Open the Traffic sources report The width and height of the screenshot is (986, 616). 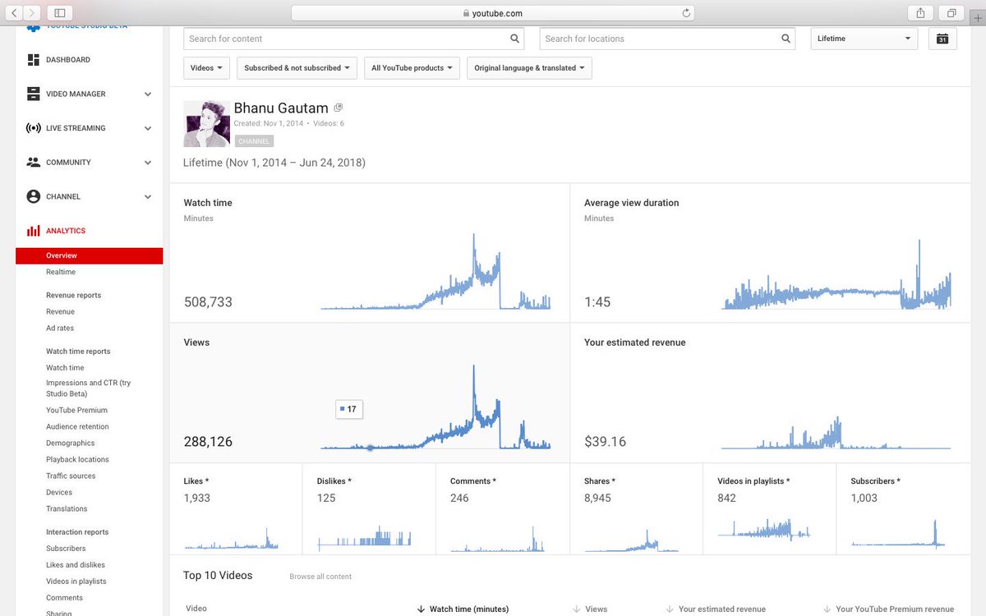click(71, 476)
